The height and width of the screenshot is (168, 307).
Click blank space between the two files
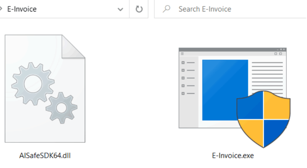[131, 88]
